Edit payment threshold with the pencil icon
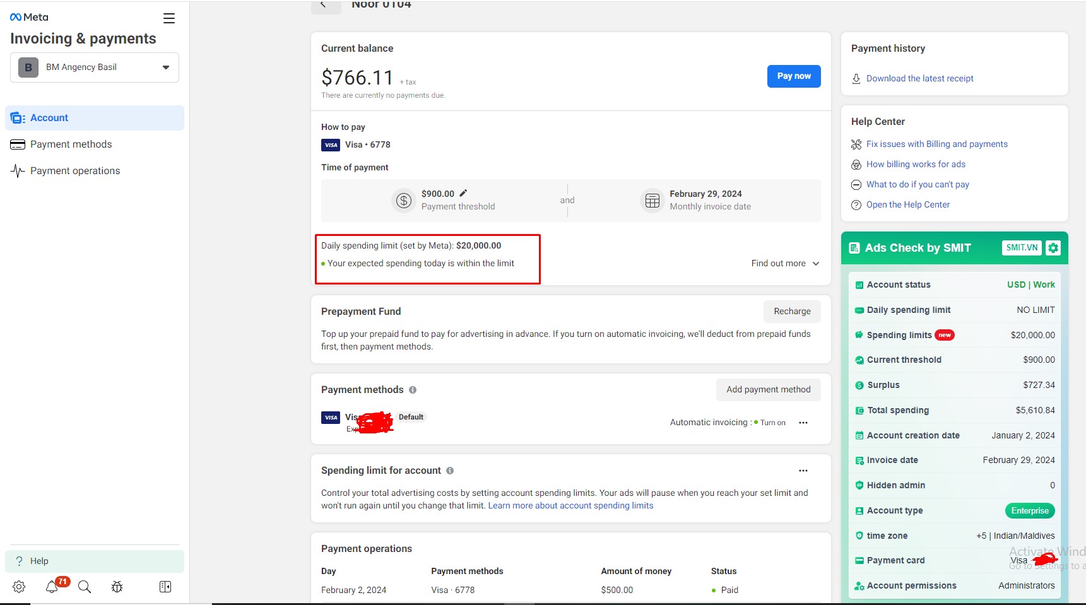 click(x=463, y=193)
